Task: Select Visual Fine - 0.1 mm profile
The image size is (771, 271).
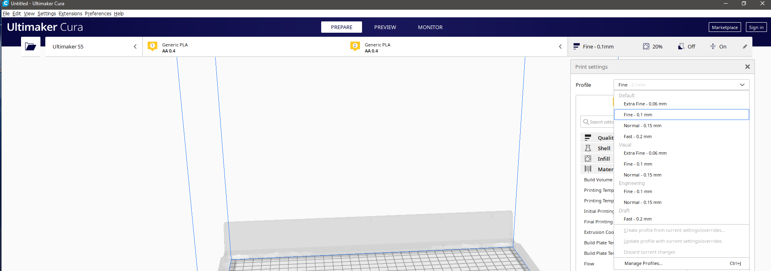Action: click(x=682, y=164)
